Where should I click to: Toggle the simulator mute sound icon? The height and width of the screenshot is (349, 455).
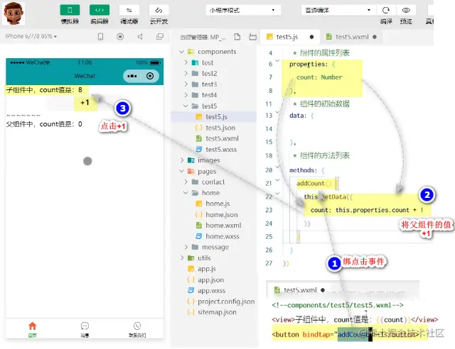[140, 36]
